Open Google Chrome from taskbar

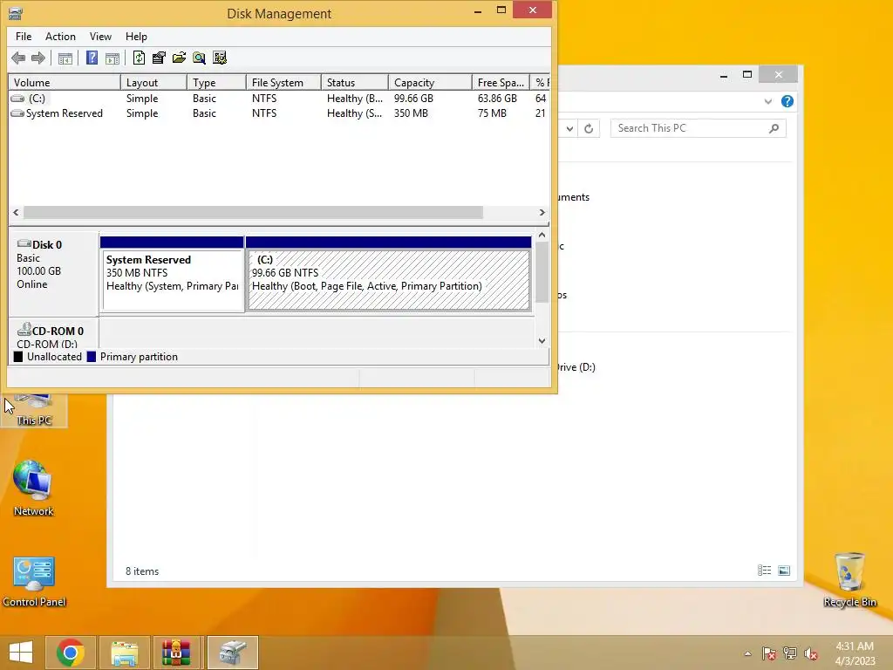tap(71, 653)
